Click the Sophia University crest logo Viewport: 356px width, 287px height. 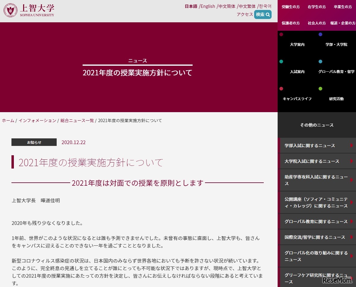[11, 10]
